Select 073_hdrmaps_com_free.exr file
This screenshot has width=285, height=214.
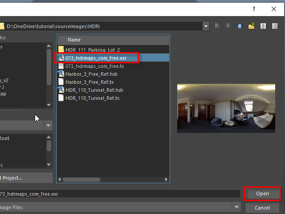96,58
